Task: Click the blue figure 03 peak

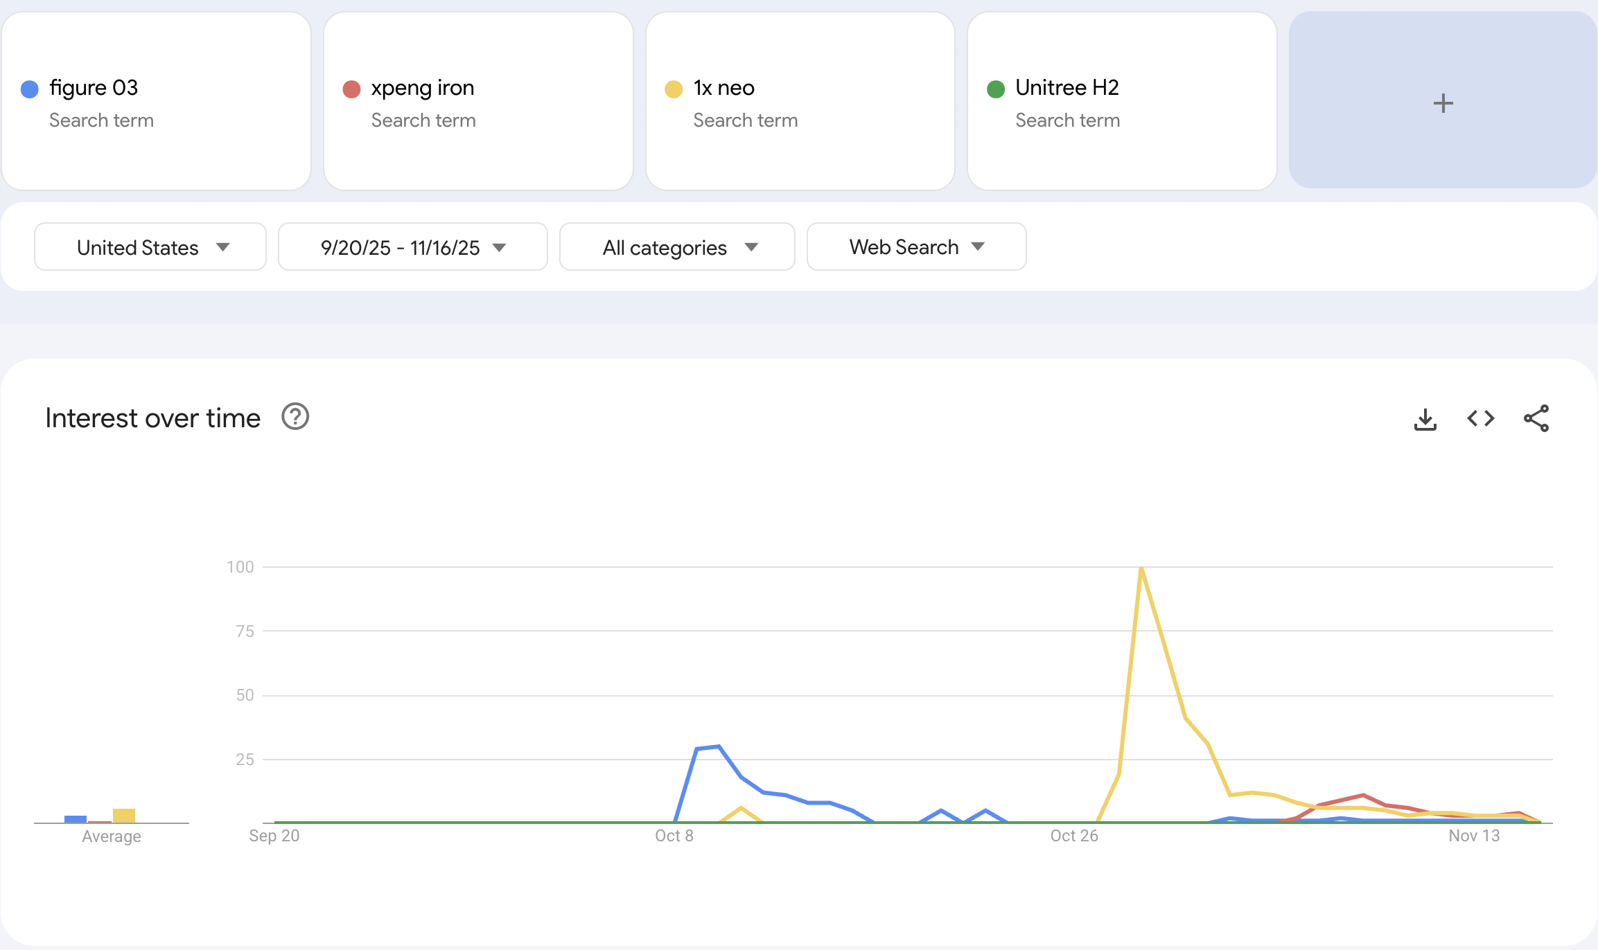Action: (x=719, y=746)
